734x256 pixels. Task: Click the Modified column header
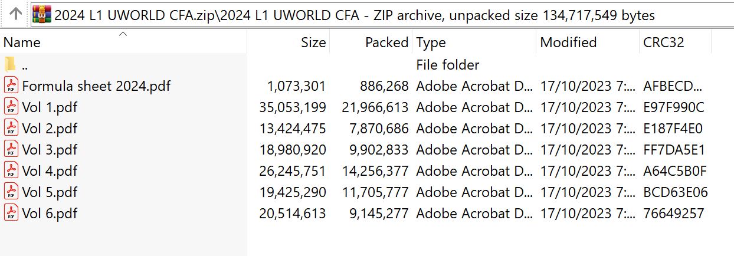[x=568, y=43]
